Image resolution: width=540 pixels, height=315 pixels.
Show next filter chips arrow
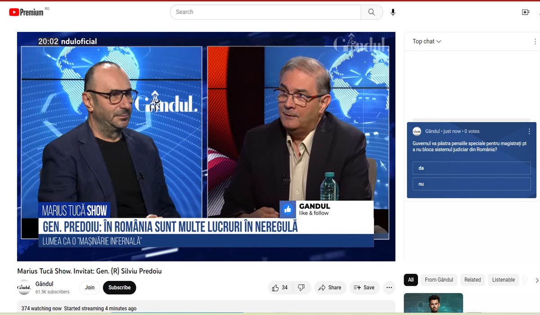(x=536, y=280)
